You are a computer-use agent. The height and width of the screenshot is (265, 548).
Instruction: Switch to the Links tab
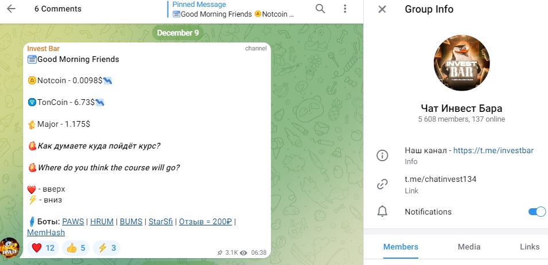[530, 247]
